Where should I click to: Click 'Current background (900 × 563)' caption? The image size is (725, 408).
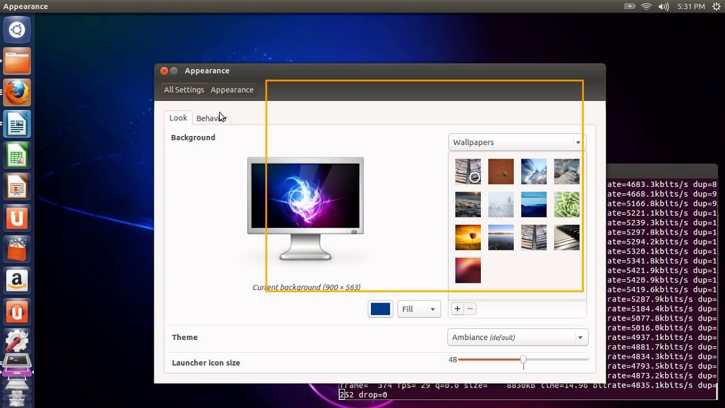click(x=306, y=287)
